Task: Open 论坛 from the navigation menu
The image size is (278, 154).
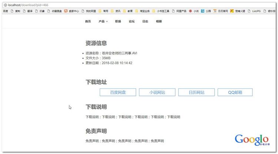Action: 132,21
